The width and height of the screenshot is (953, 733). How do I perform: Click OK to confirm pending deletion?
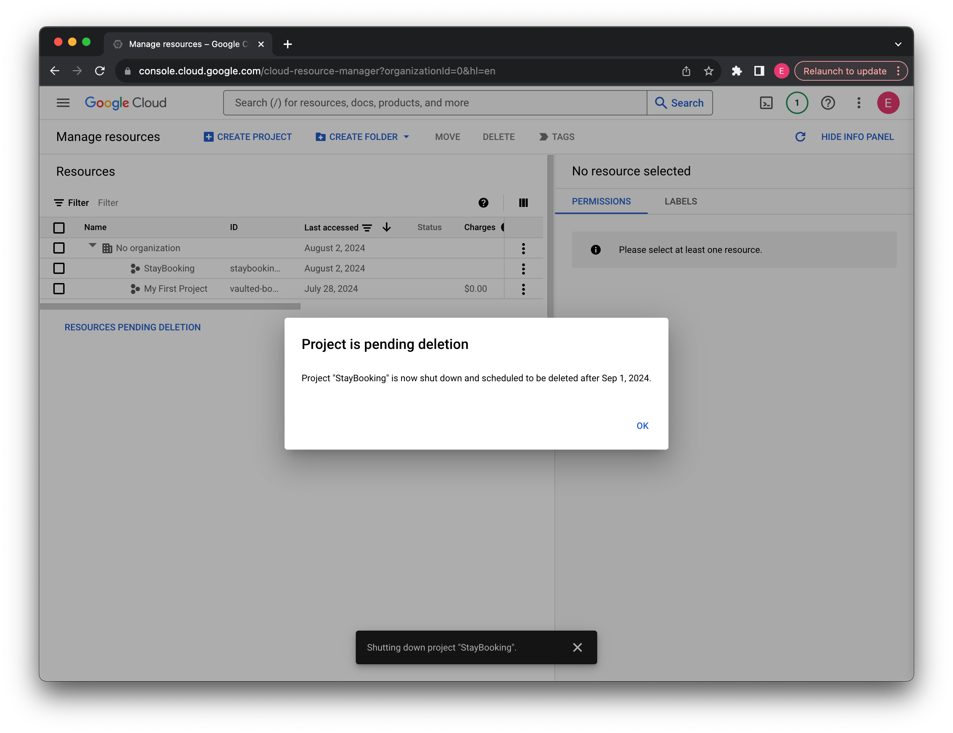(642, 425)
